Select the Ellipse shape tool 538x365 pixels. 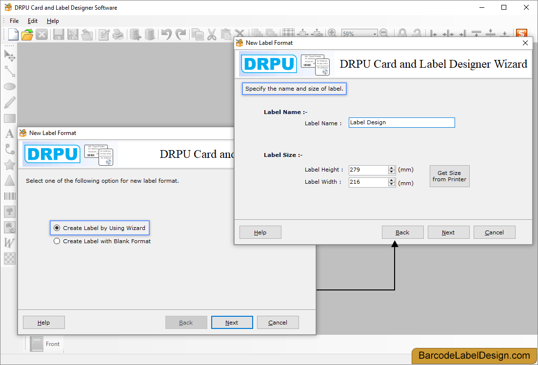point(10,87)
